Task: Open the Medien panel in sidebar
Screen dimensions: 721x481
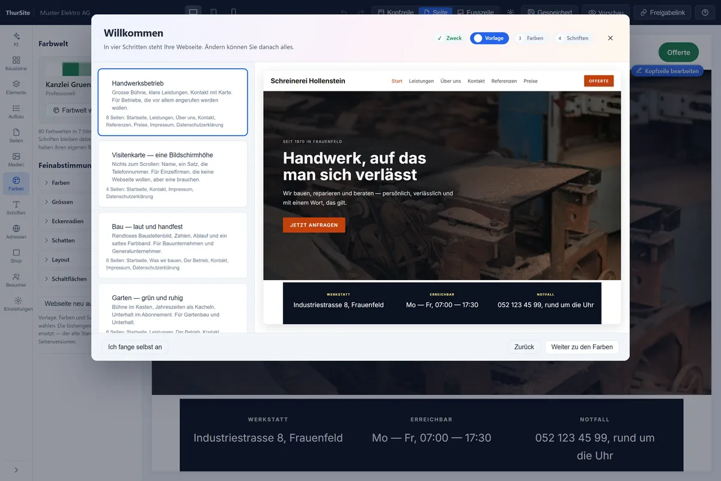Action: point(16,160)
